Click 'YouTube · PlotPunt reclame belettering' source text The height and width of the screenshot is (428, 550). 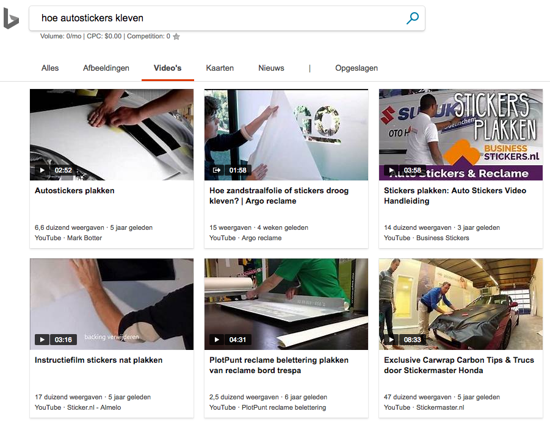267,407
